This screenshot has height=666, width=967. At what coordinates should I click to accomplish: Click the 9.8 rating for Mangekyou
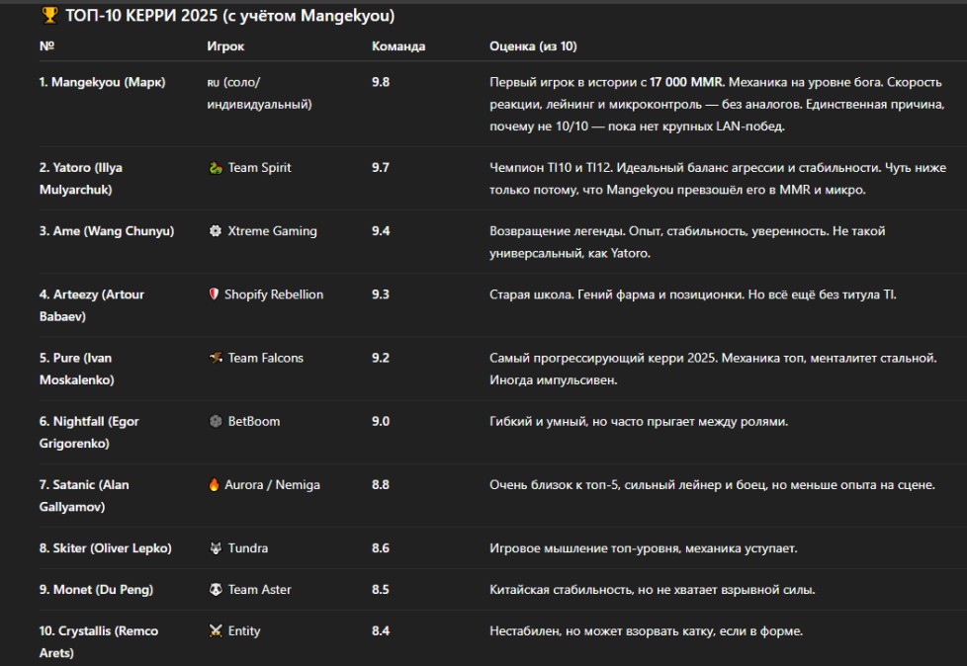pos(381,82)
